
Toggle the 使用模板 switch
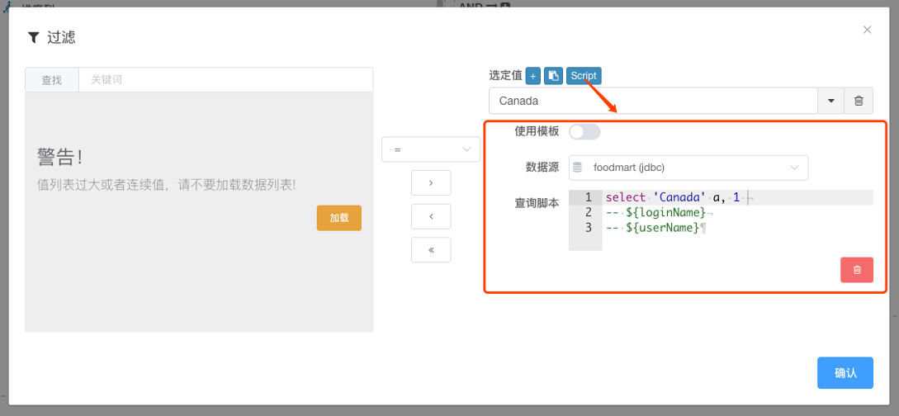tap(584, 131)
